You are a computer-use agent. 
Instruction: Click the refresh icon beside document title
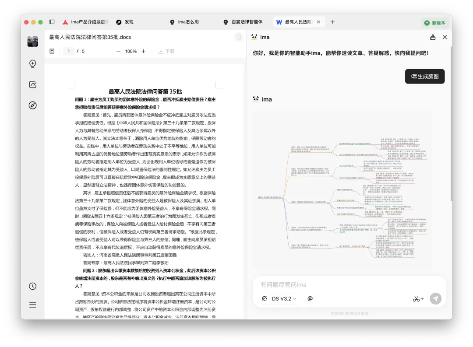point(239,37)
